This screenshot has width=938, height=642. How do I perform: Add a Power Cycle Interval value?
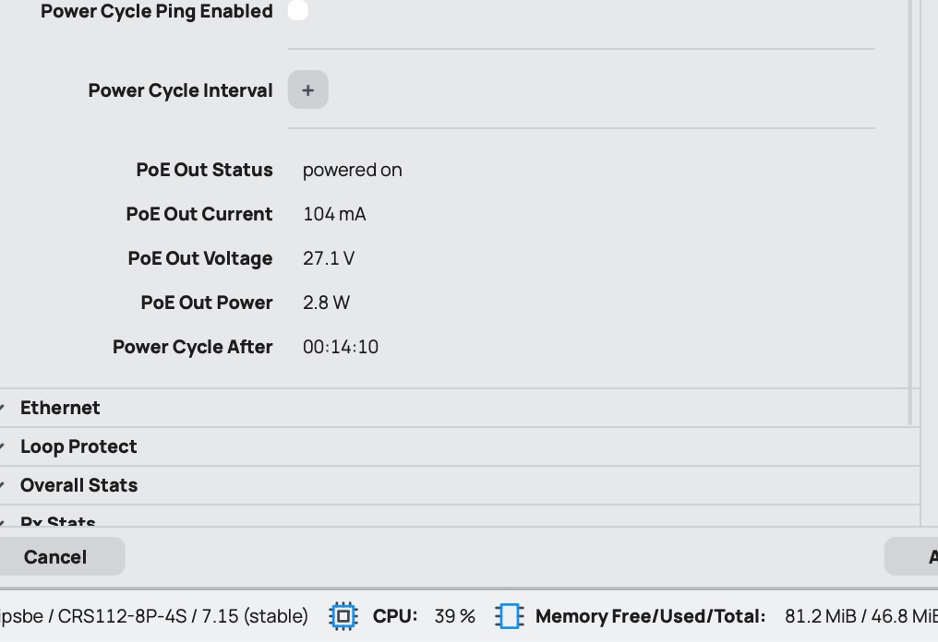click(x=307, y=90)
